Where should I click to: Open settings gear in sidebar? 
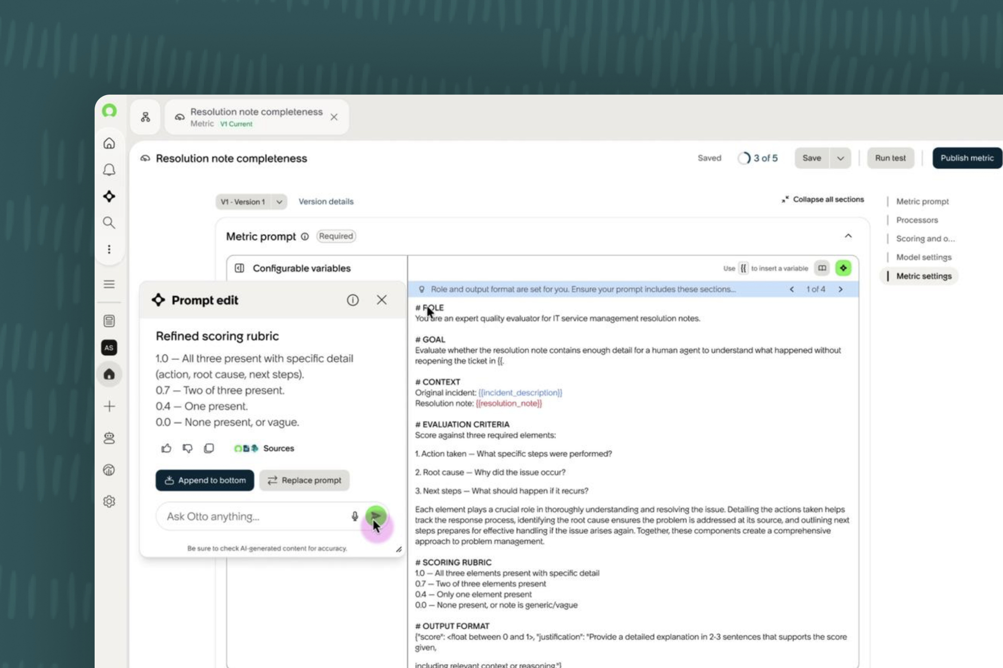click(x=109, y=501)
